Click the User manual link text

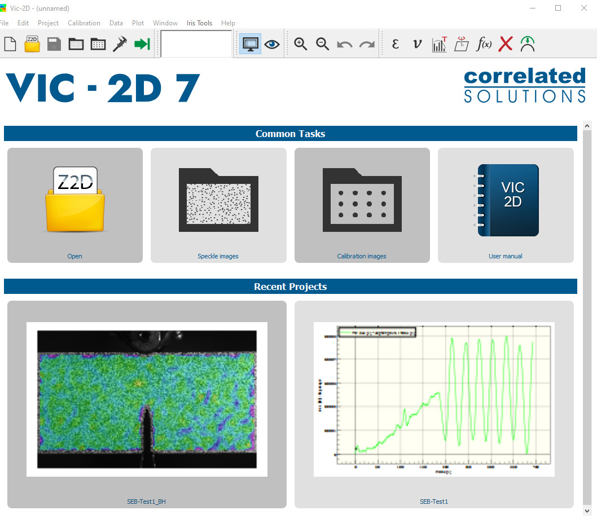[x=505, y=256]
